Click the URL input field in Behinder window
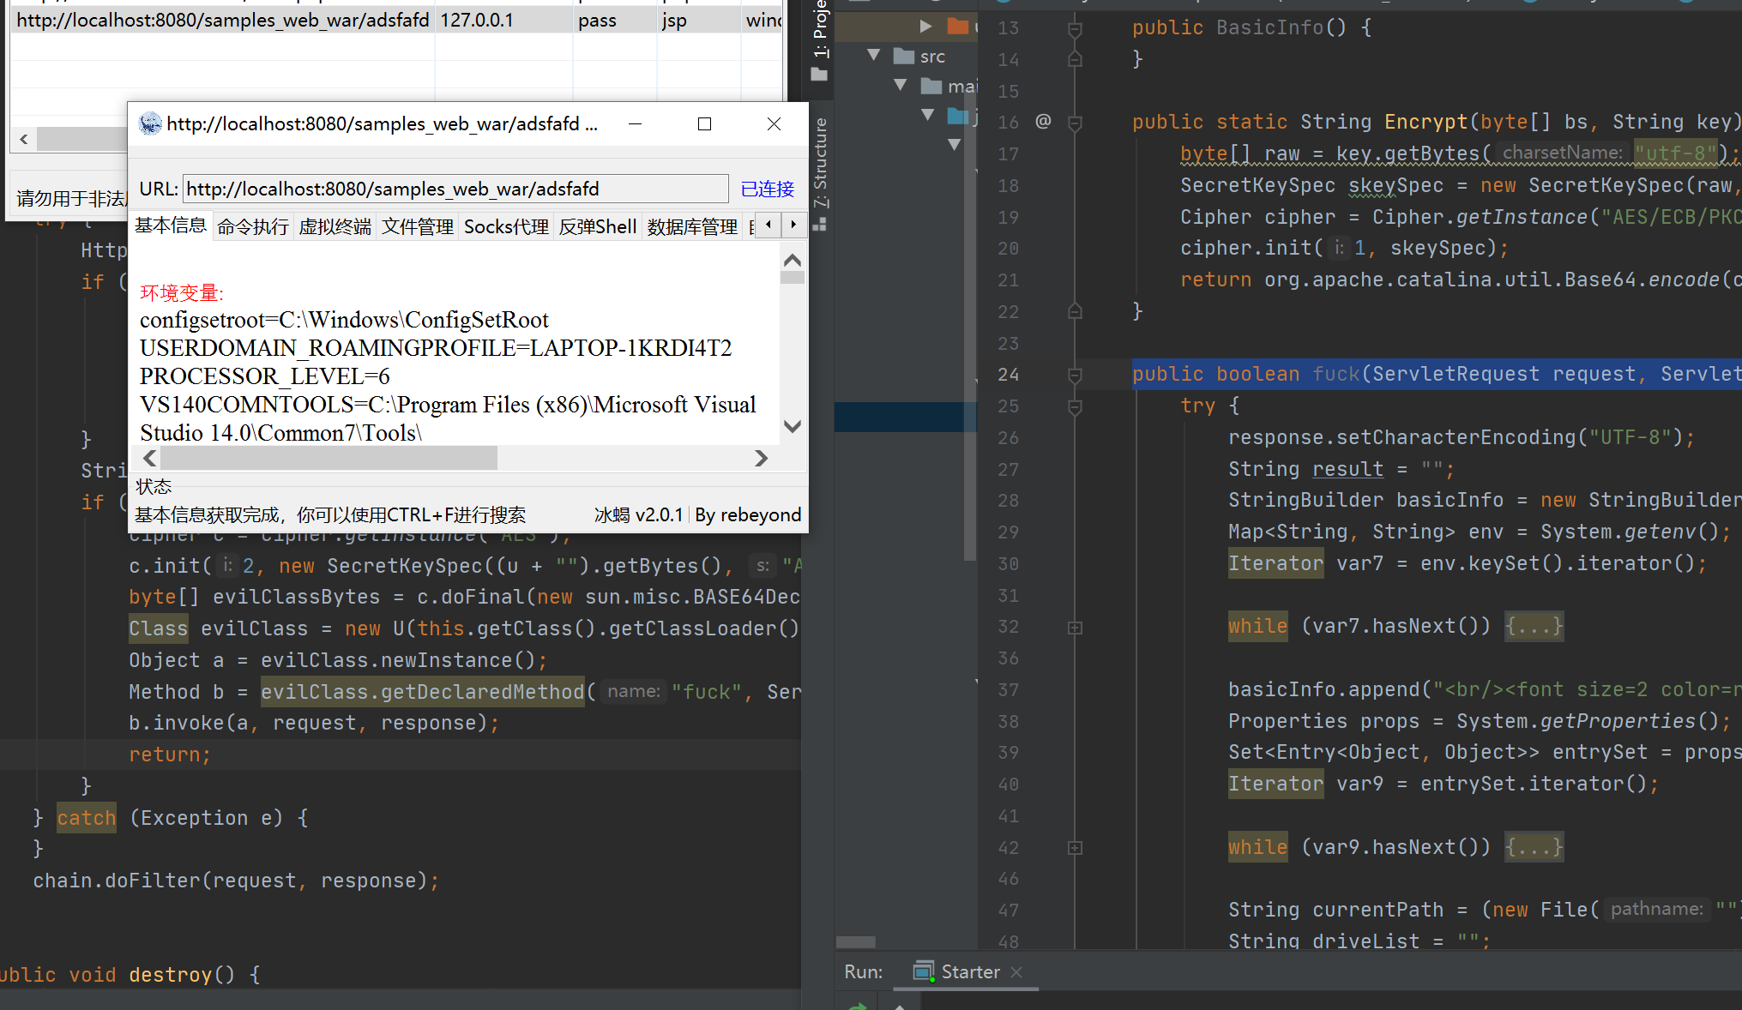1742x1010 pixels. tap(455, 189)
